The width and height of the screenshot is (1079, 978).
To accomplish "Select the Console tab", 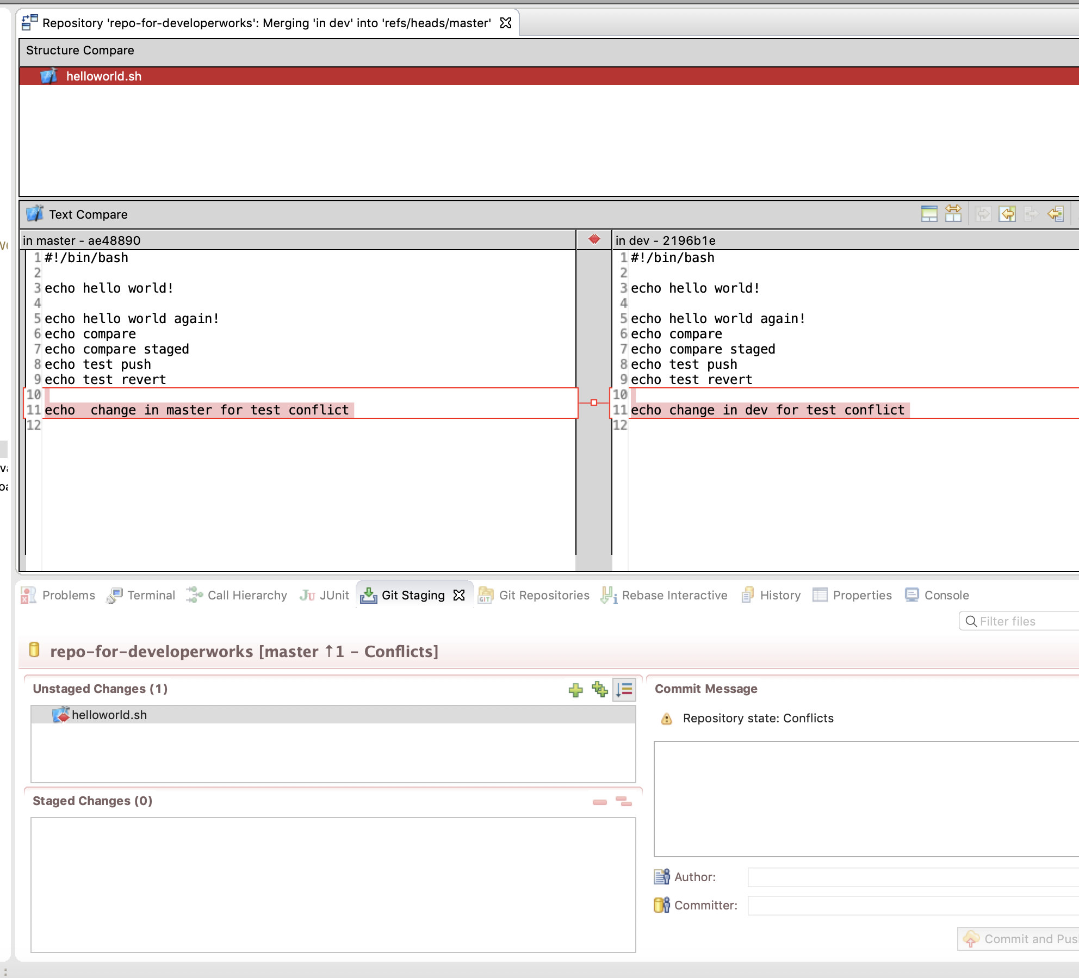I will click(x=946, y=595).
